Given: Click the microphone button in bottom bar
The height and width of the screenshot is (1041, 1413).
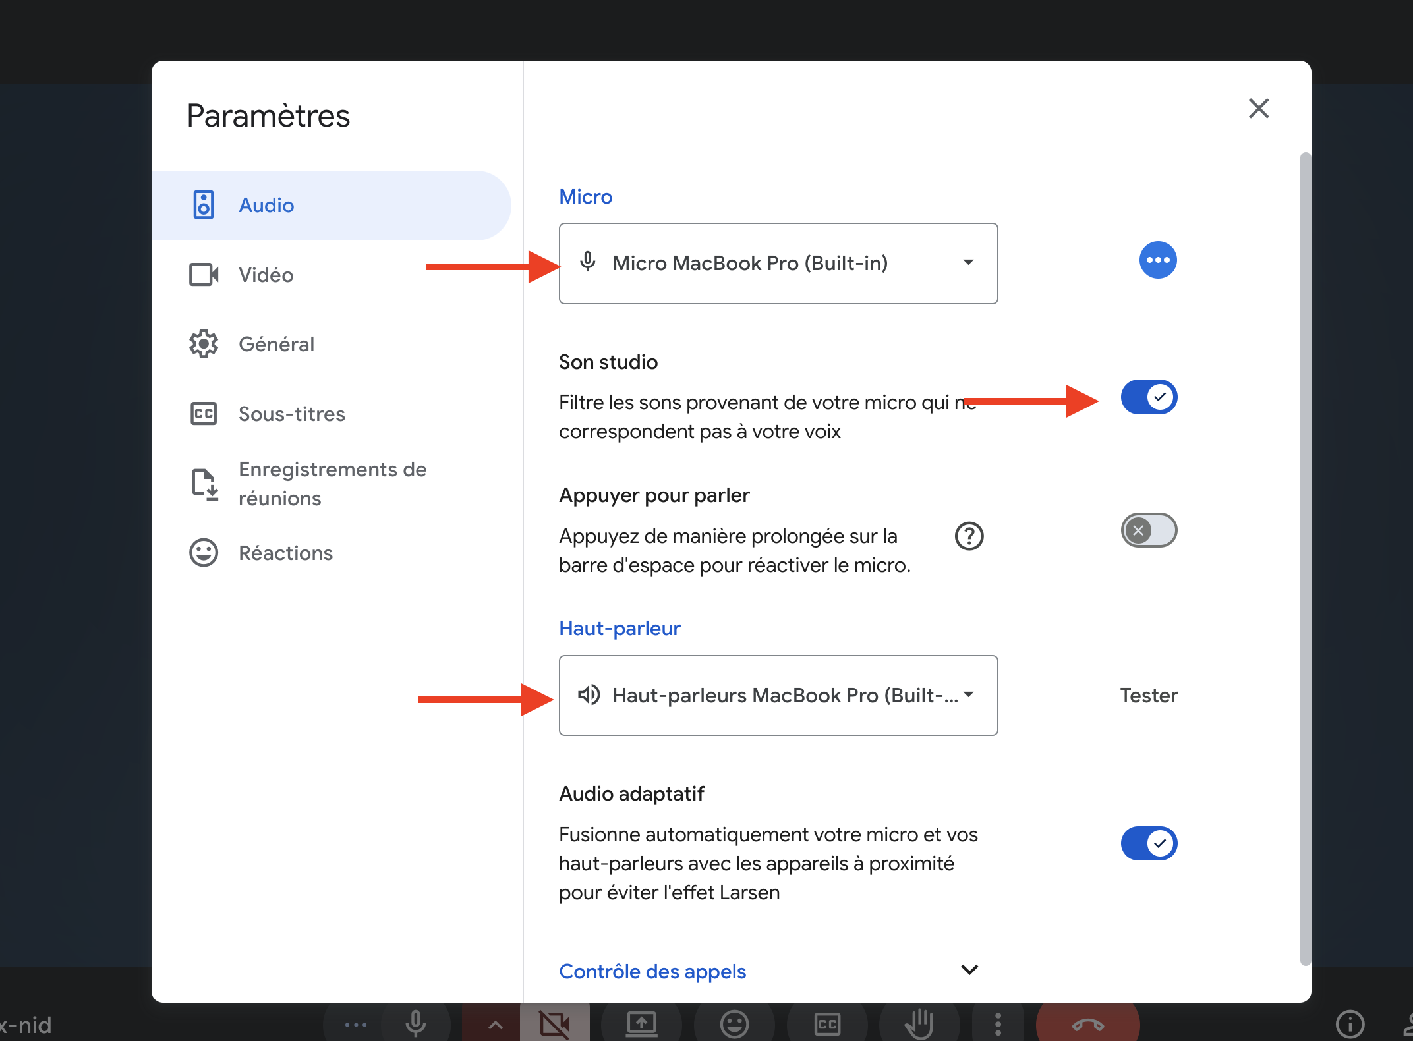Looking at the screenshot, I should pos(415,1023).
